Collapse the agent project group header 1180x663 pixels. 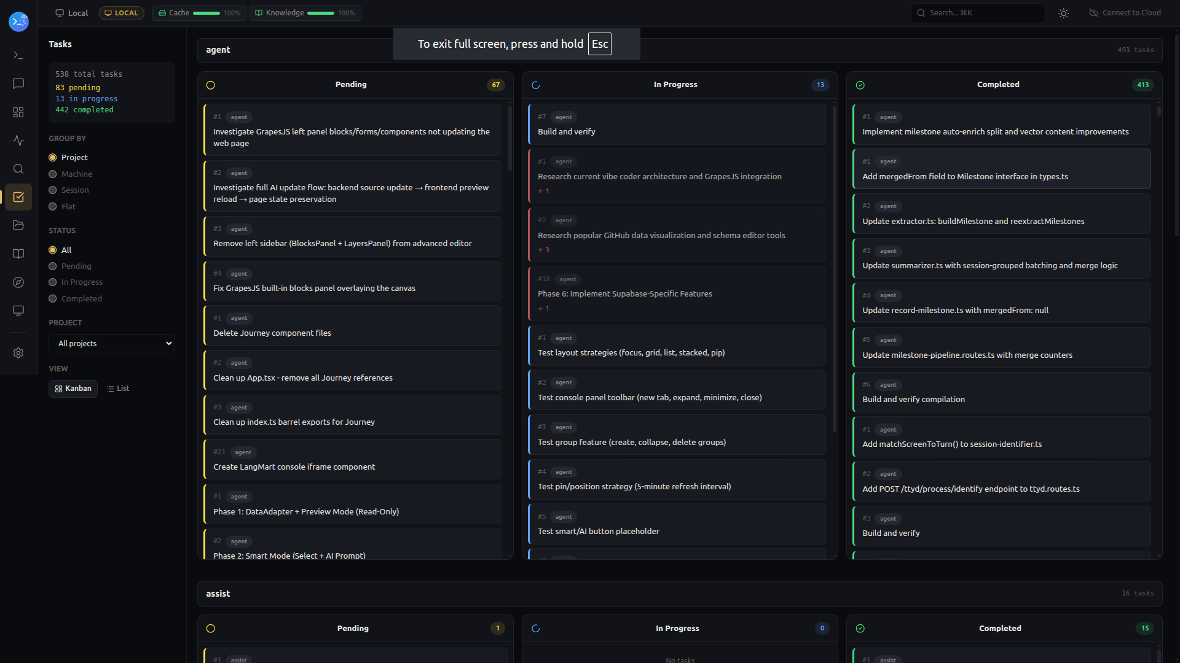(218, 50)
